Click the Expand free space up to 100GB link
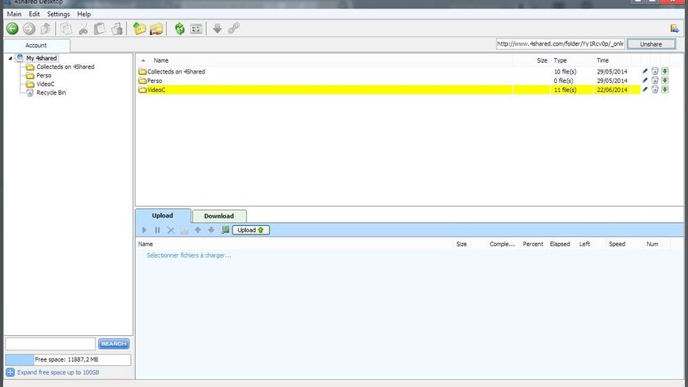 (x=58, y=372)
